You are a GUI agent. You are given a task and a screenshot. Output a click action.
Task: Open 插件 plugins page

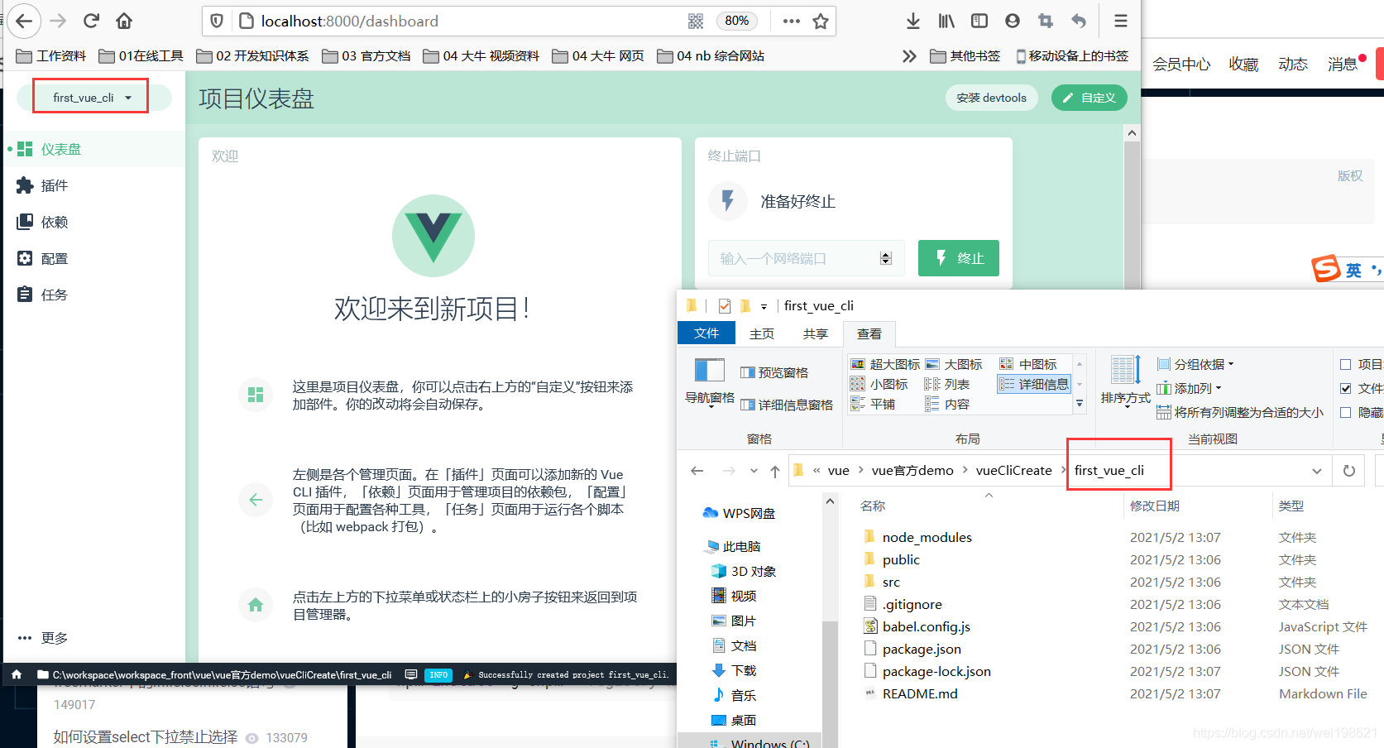click(94, 185)
